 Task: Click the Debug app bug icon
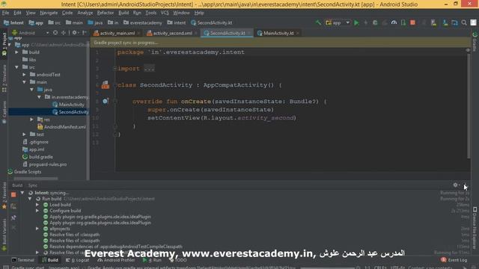coord(375,22)
